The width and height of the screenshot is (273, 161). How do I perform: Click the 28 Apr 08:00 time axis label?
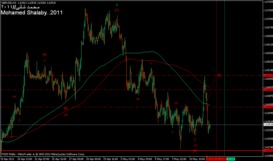pos(94,159)
